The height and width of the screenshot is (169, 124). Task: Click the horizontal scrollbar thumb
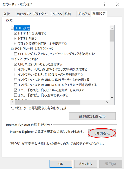(x=48, y=102)
